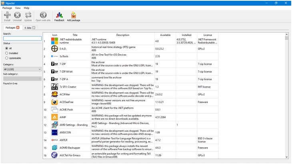Click ANSICON available version 1.89
Image resolution: width=292 pixels, height=164 pixels.
click(158, 133)
